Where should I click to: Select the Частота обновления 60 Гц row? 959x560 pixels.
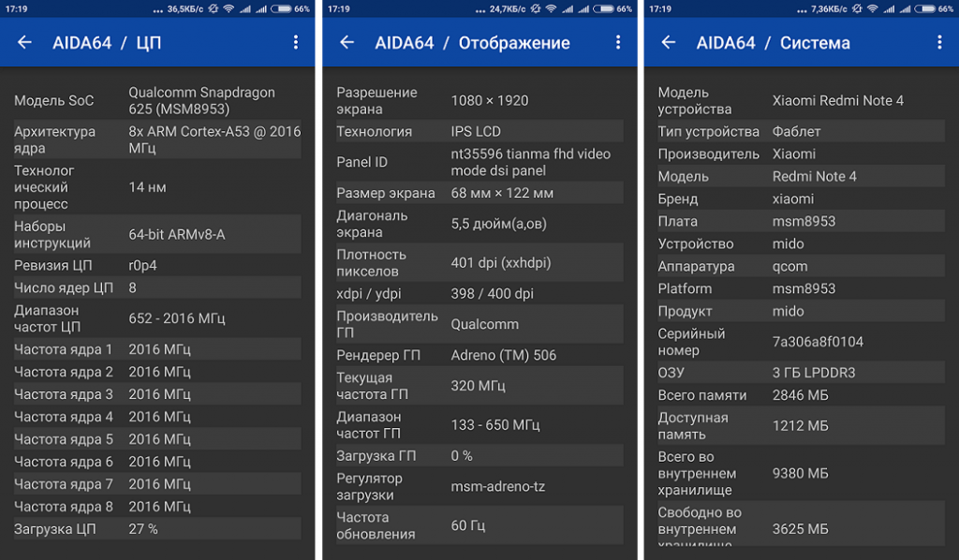(x=479, y=525)
